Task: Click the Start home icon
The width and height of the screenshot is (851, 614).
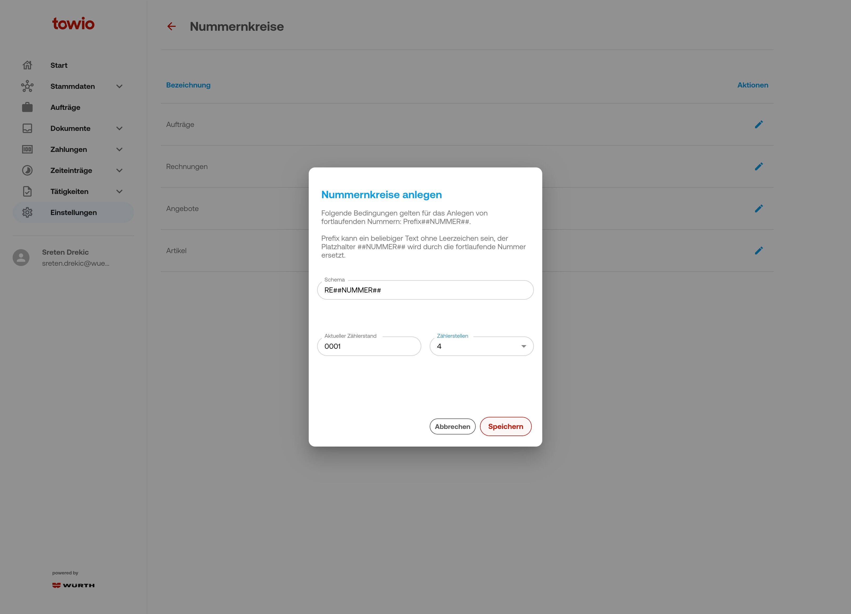Action: pos(27,65)
